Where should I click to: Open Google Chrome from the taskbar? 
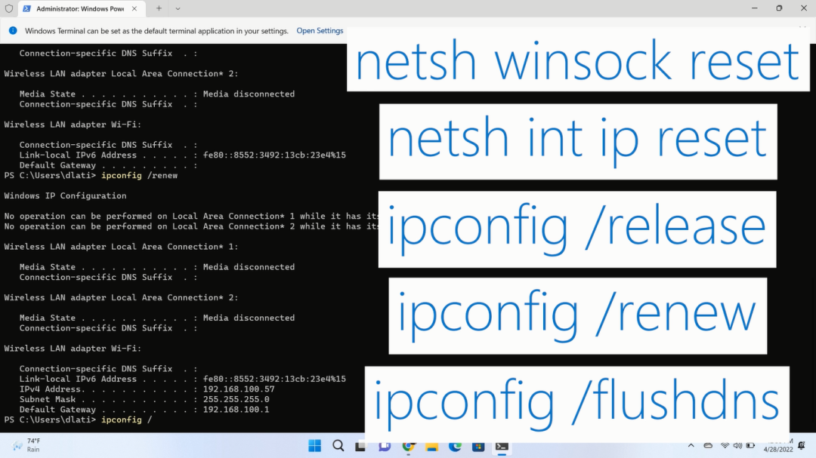coord(409,445)
